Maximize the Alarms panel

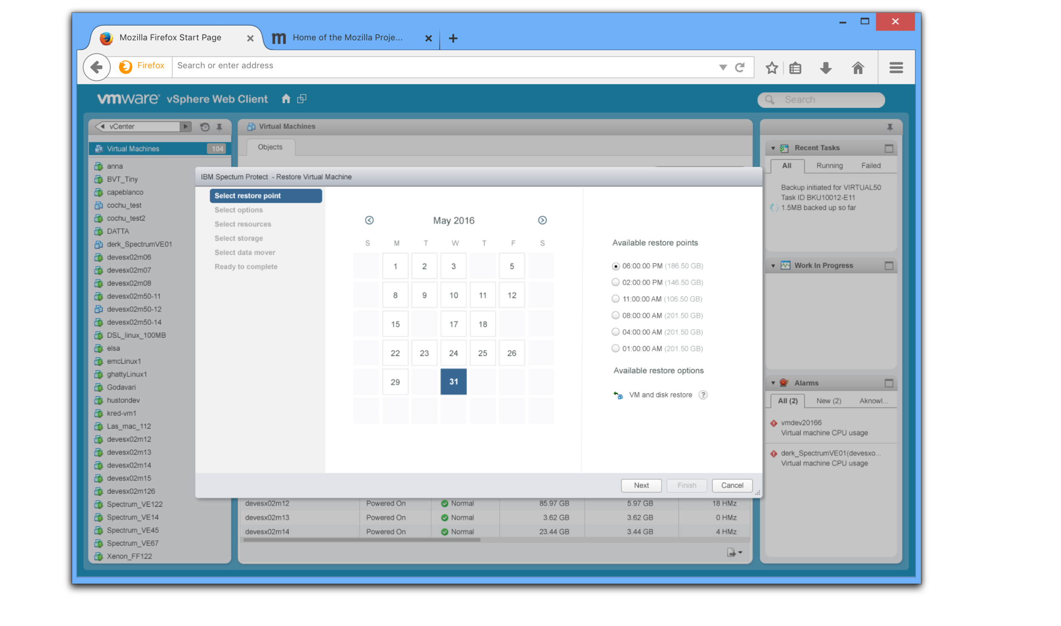[x=889, y=383]
